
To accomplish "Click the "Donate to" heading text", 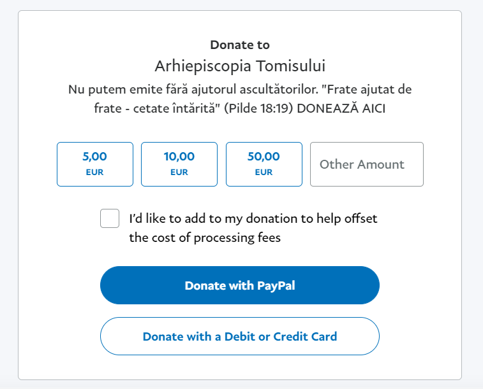I will point(240,45).
